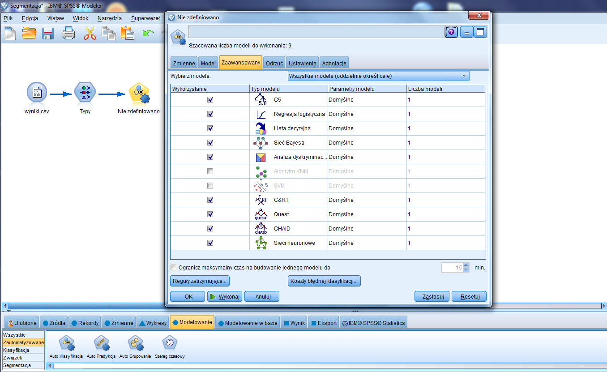Save stream with floppy disk icon
The width and height of the screenshot is (607, 372).
(x=48, y=34)
